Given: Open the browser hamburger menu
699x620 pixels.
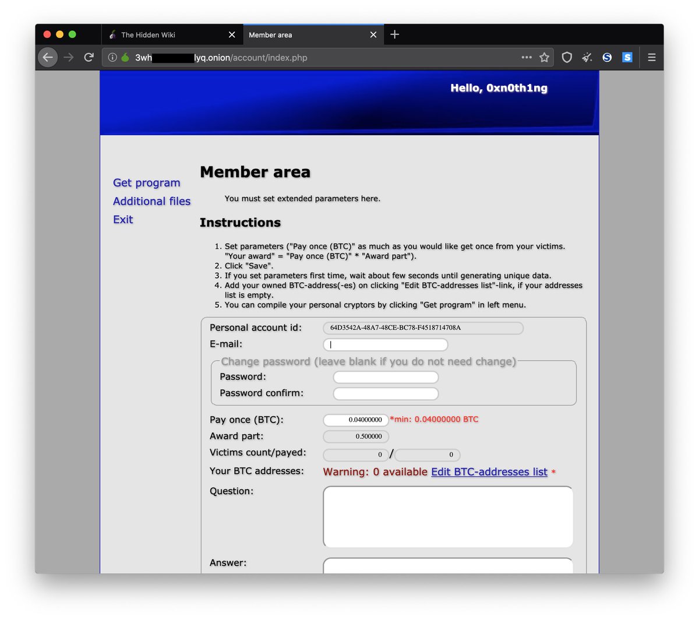Looking at the screenshot, I should point(651,57).
